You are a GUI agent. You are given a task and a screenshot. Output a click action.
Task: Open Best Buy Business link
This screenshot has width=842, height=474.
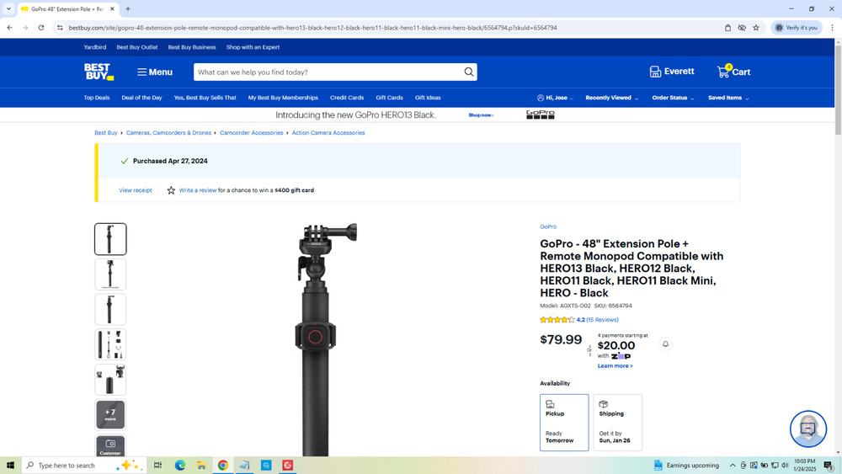pos(192,47)
